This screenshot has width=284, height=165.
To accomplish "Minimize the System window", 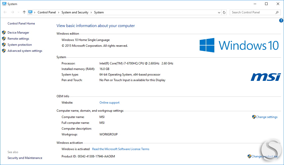I will (x=255, y=4).
